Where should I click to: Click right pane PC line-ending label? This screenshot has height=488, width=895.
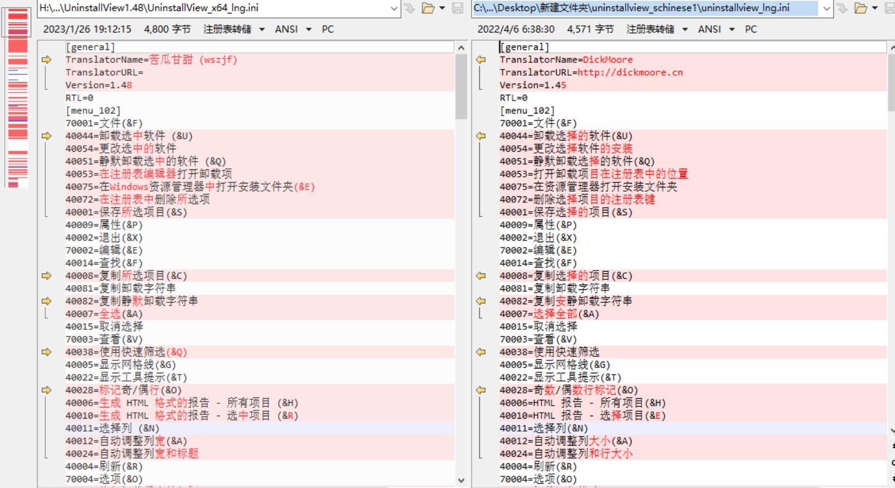(751, 29)
